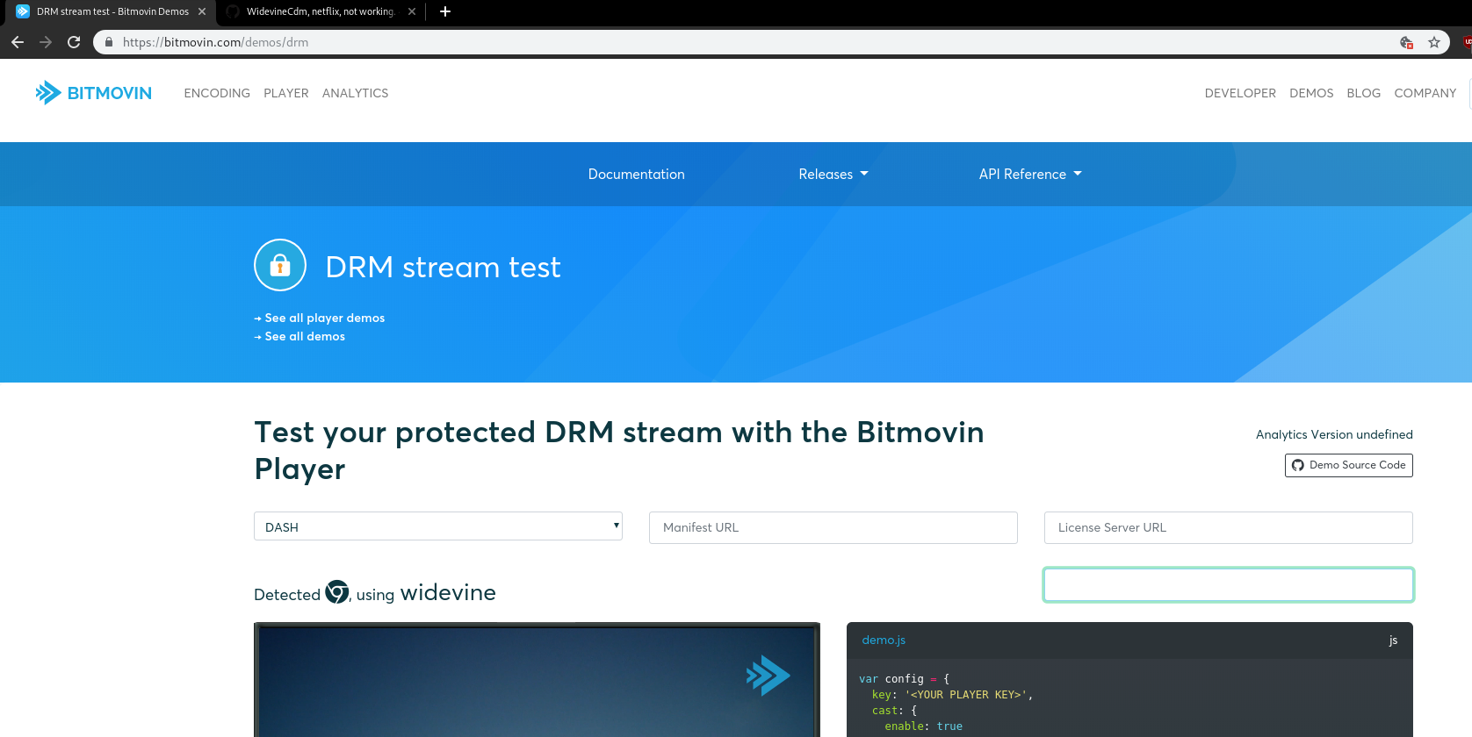Switch to the WidevineCdm netflix tab

pos(321,11)
